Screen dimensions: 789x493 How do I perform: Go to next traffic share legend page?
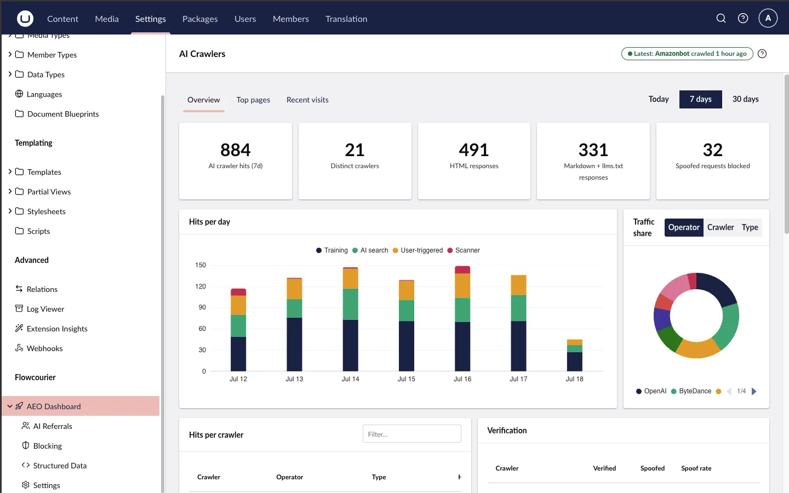pos(754,391)
